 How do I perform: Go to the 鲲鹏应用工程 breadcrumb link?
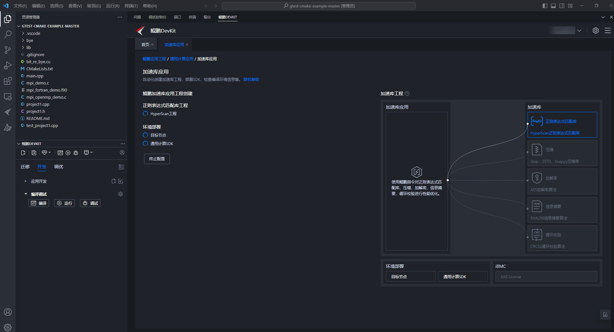click(x=154, y=59)
